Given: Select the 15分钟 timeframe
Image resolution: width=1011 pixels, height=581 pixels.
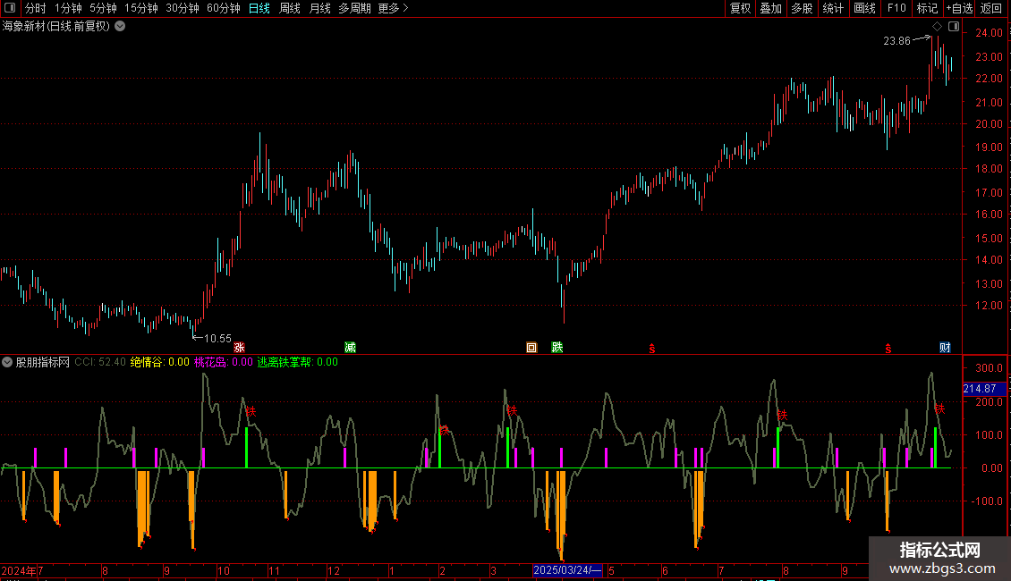Looking at the screenshot, I should 141,8.
